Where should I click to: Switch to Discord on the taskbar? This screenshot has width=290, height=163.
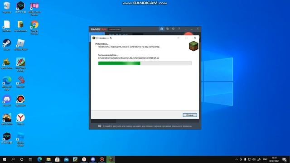pyautogui.click(x=93, y=159)
